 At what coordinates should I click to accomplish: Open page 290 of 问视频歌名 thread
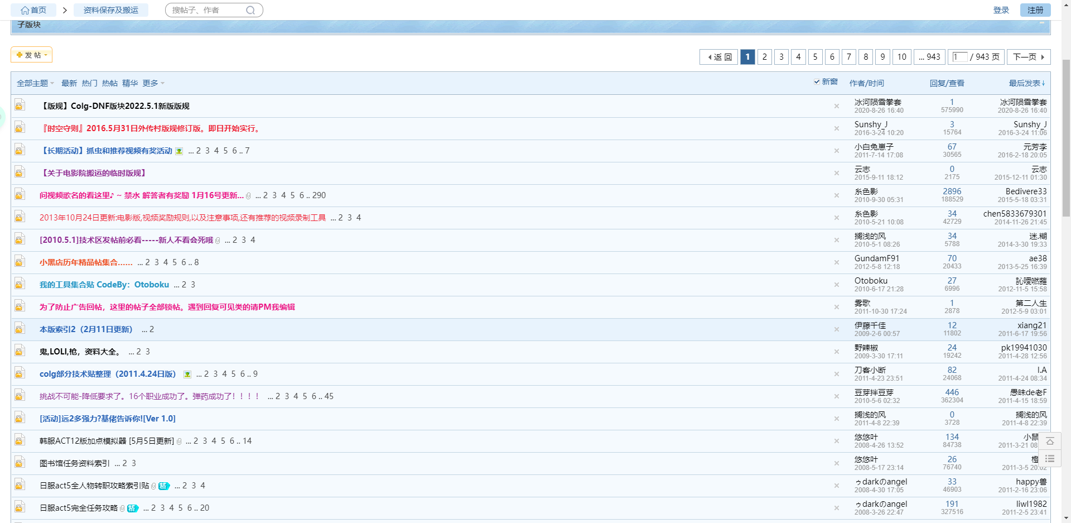(319, 195)
